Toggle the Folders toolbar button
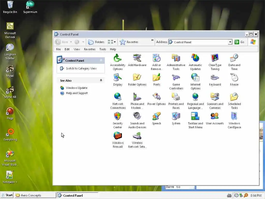 point(96,42)
